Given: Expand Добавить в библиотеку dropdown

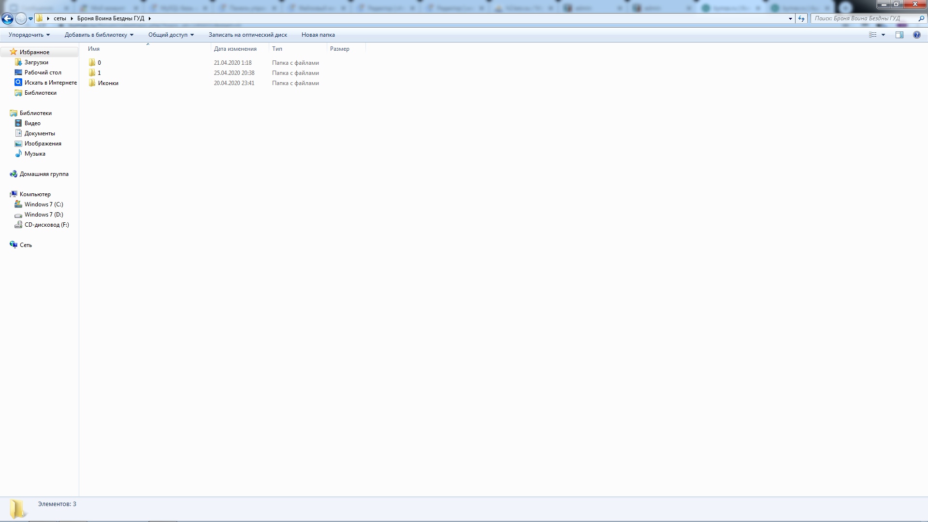Looking at the screenshot, I should pos(99,35).
